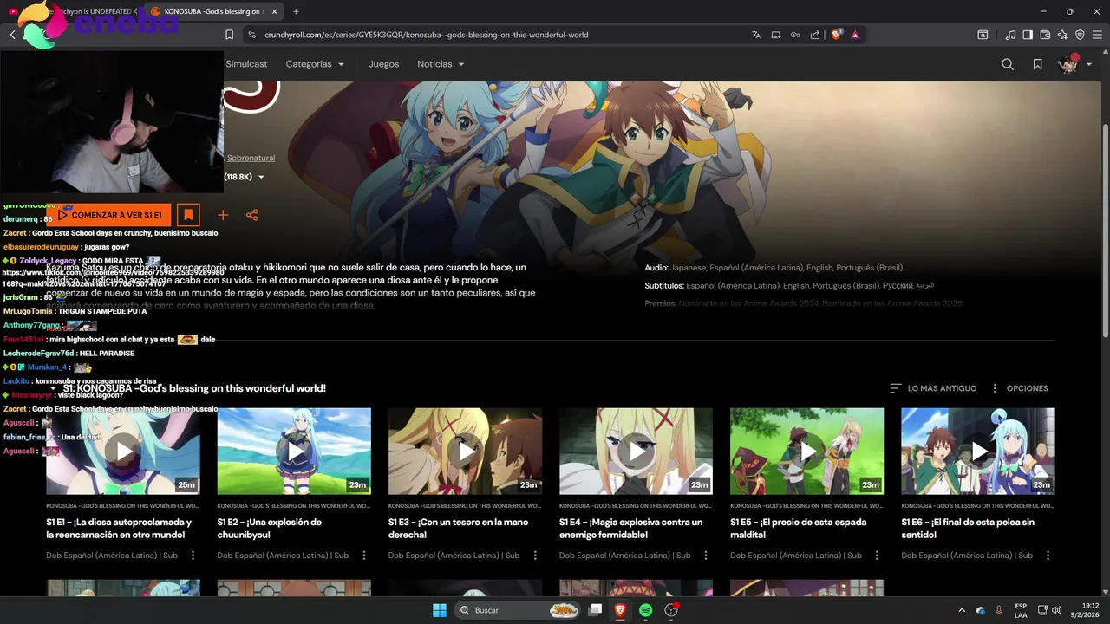Click the share page icon
The width and height of the screenshot is (1110, 624).
coord(815,35)
